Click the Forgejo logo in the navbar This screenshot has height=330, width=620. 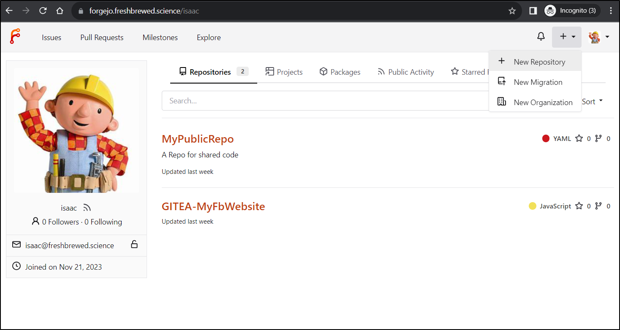[x=15, y=37]
